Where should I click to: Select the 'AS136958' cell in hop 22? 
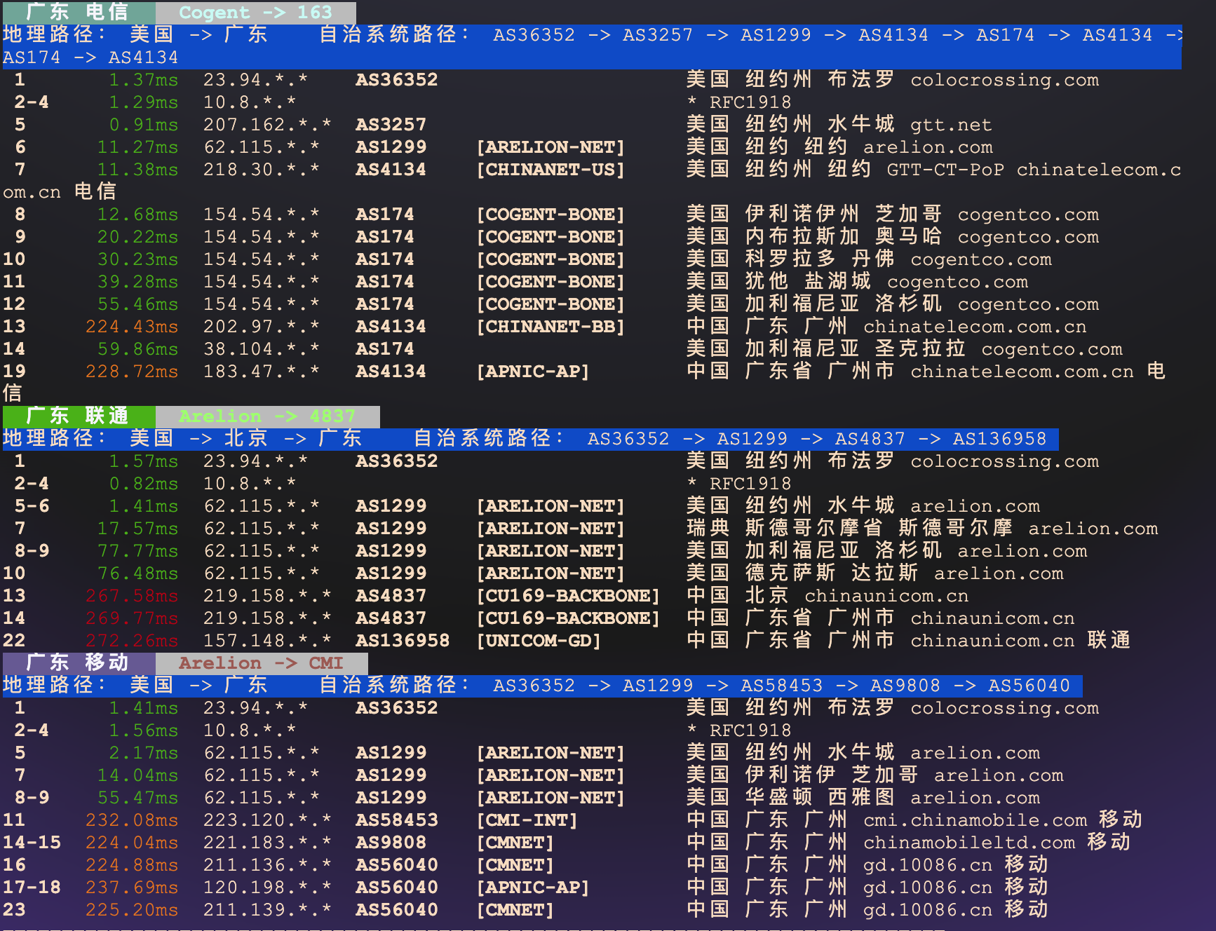coord(403,641)
